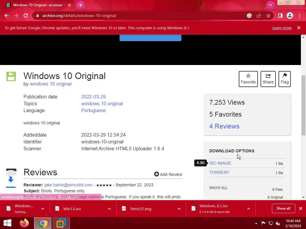
Task: Click the 5 Favorites text
Action: point(225,114)
